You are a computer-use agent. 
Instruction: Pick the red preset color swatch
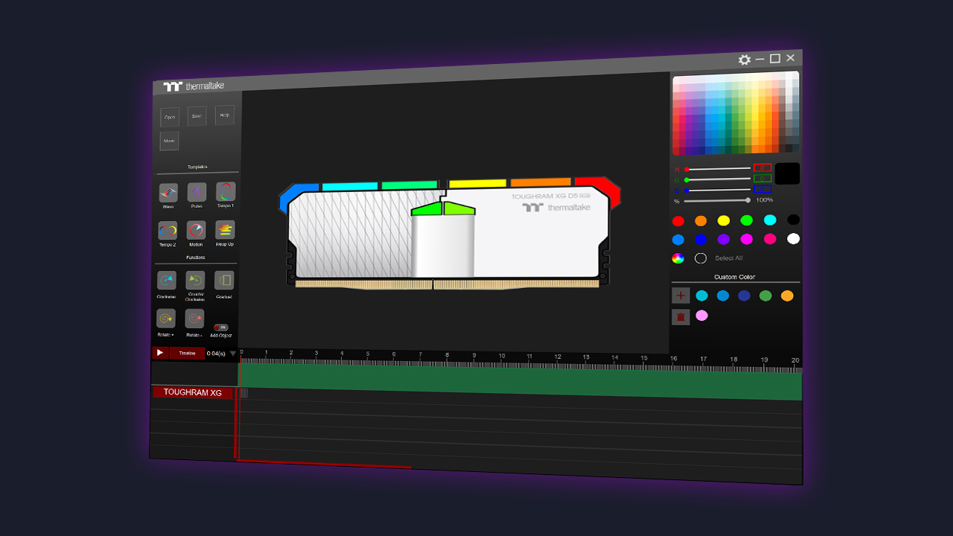(678, 221)
